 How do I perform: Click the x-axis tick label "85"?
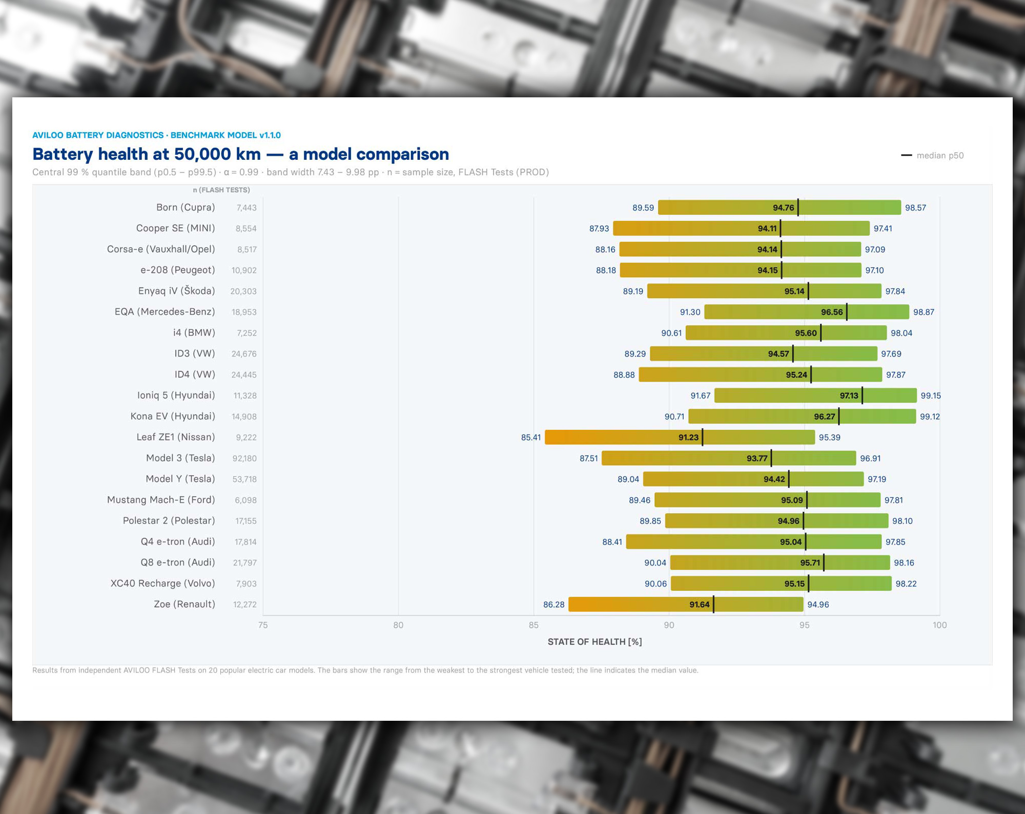click(534, 625)
